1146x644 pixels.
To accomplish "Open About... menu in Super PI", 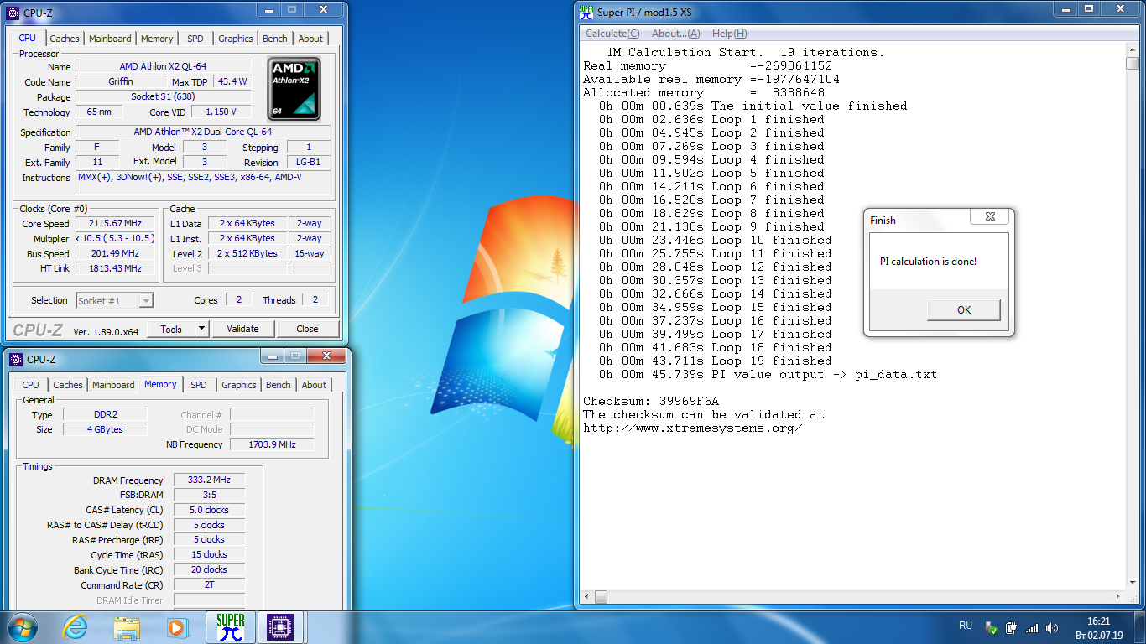I will pyautogui.click(x=675, y=34).
